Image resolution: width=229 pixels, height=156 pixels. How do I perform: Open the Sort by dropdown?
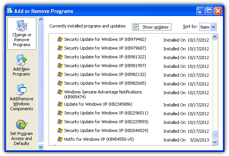click(x=213, y=27)
